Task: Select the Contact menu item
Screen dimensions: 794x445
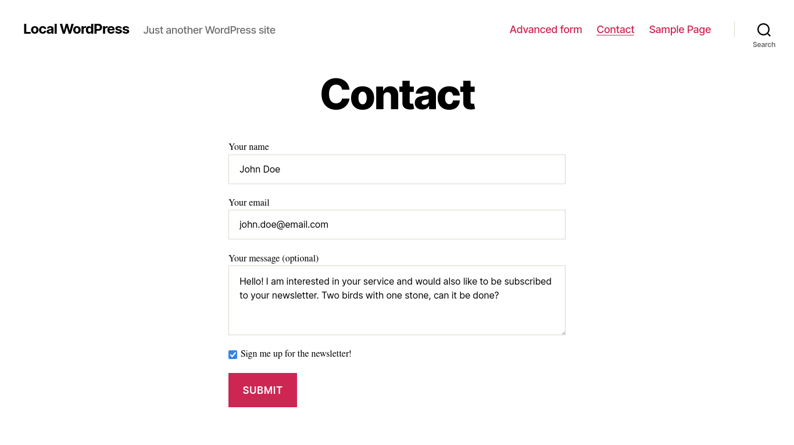Action: click(615, 30)
